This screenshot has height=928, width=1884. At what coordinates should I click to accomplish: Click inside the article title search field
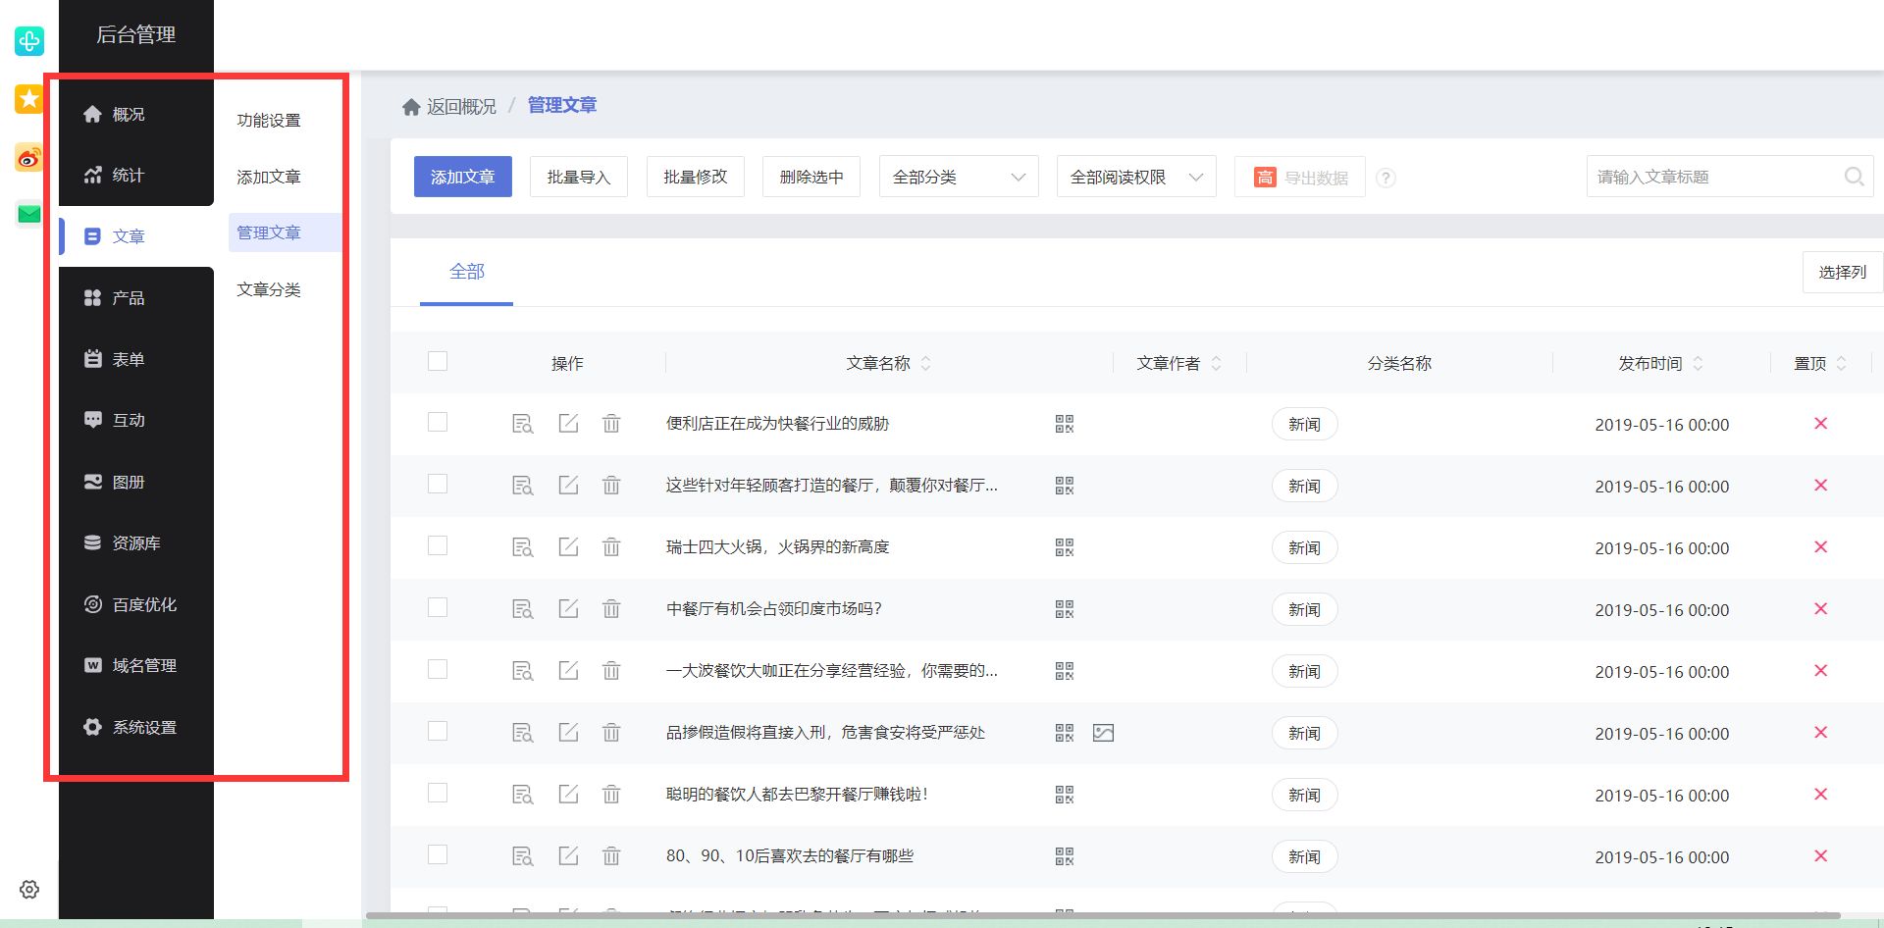[x=1707, y=177]
